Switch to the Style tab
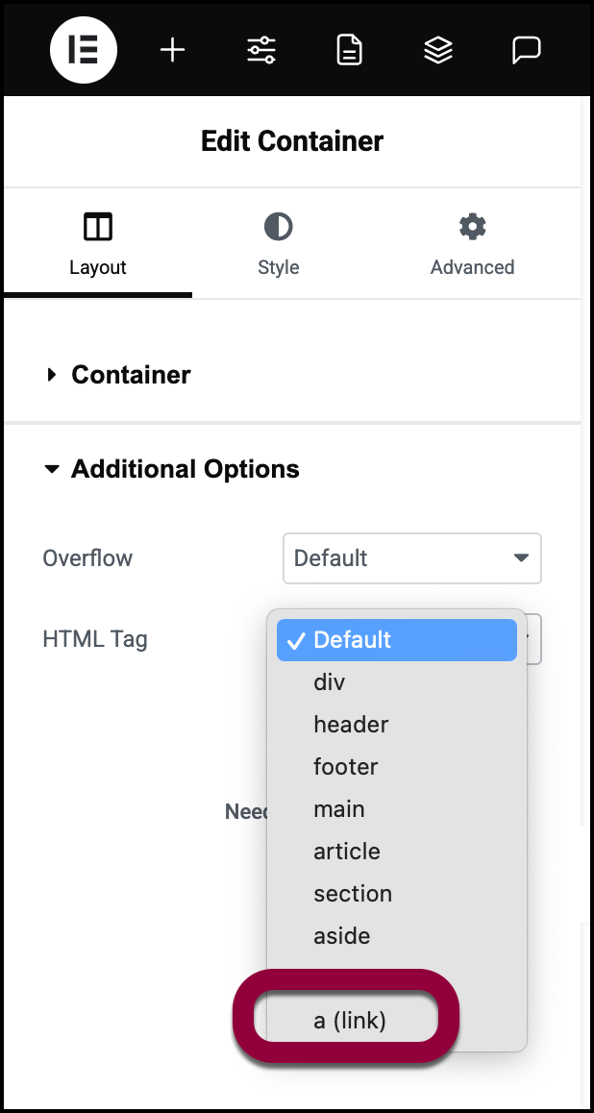The height and width of the screenshot is (1113, 594). point(278,266)
